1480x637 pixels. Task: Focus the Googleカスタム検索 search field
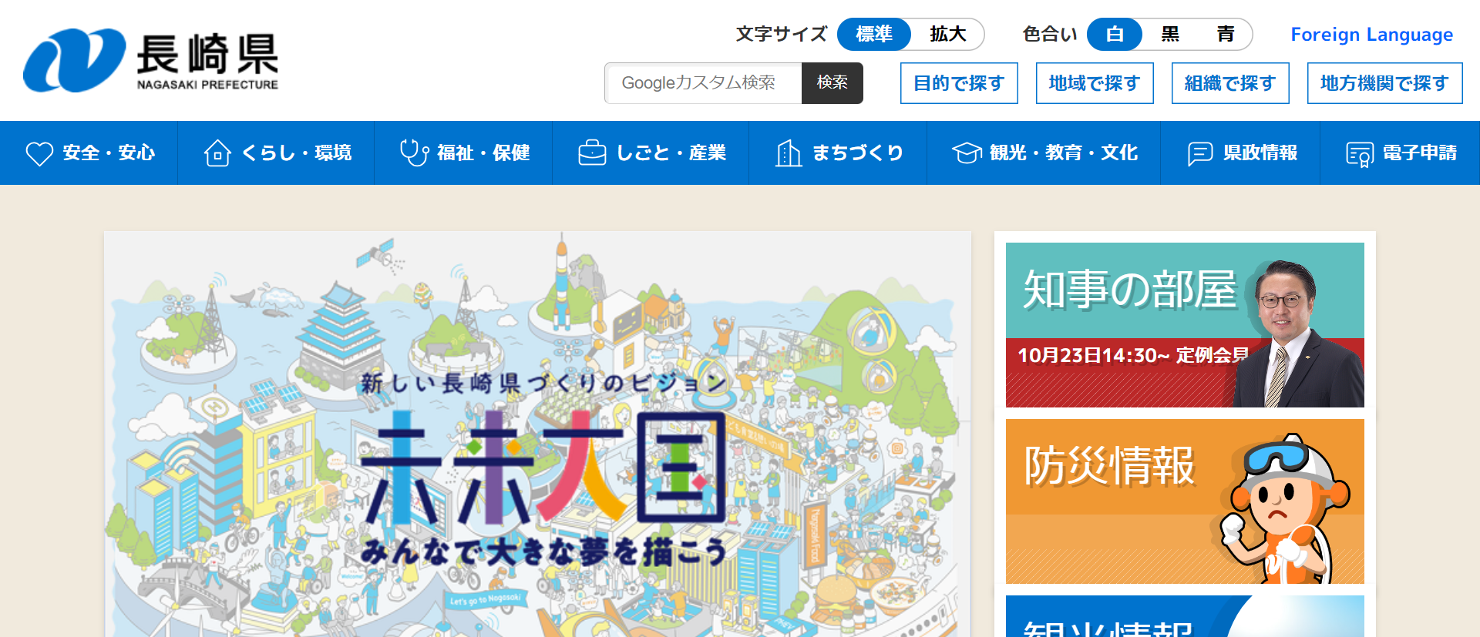coord(703,83)
